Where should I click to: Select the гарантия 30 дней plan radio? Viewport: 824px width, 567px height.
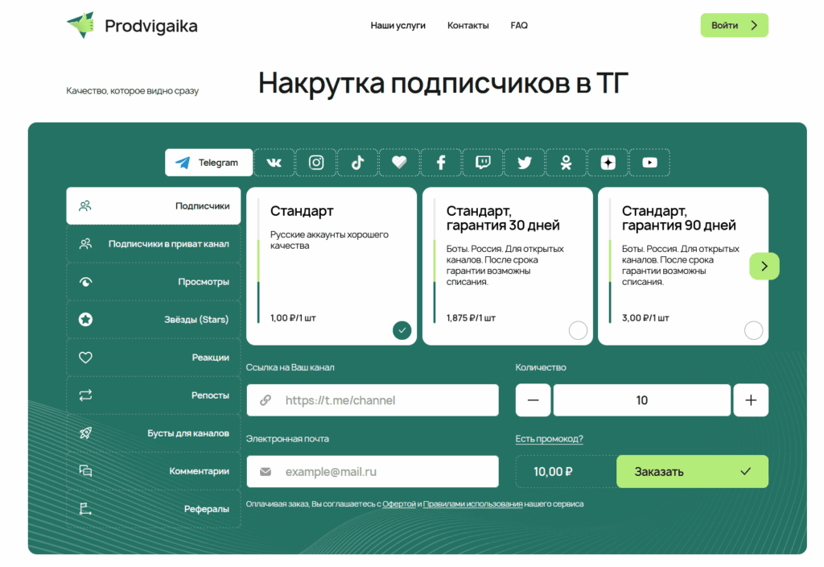(578, 330)
